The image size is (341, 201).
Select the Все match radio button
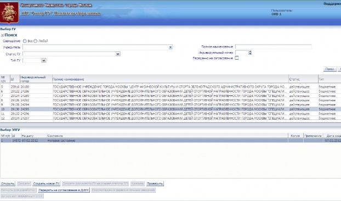[25, 41]
